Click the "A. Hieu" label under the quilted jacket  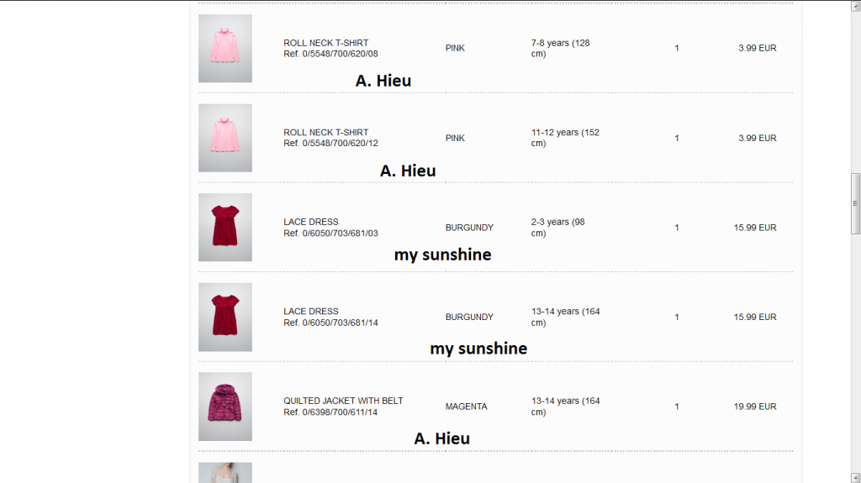[x=441, y=438]
